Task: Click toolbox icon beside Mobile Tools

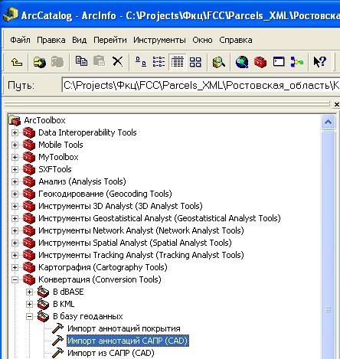Action: [x=29, y=145]
